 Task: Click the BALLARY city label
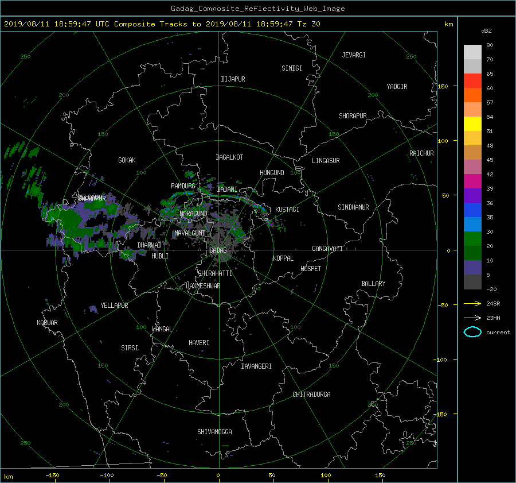coord(373,284)
